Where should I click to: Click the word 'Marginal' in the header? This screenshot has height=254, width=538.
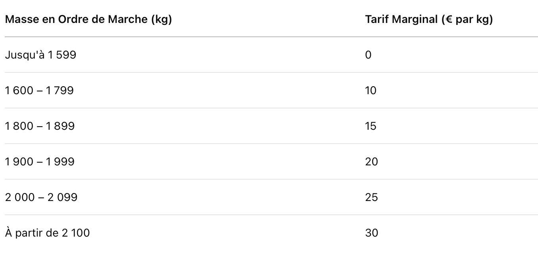tap(414, 20)
